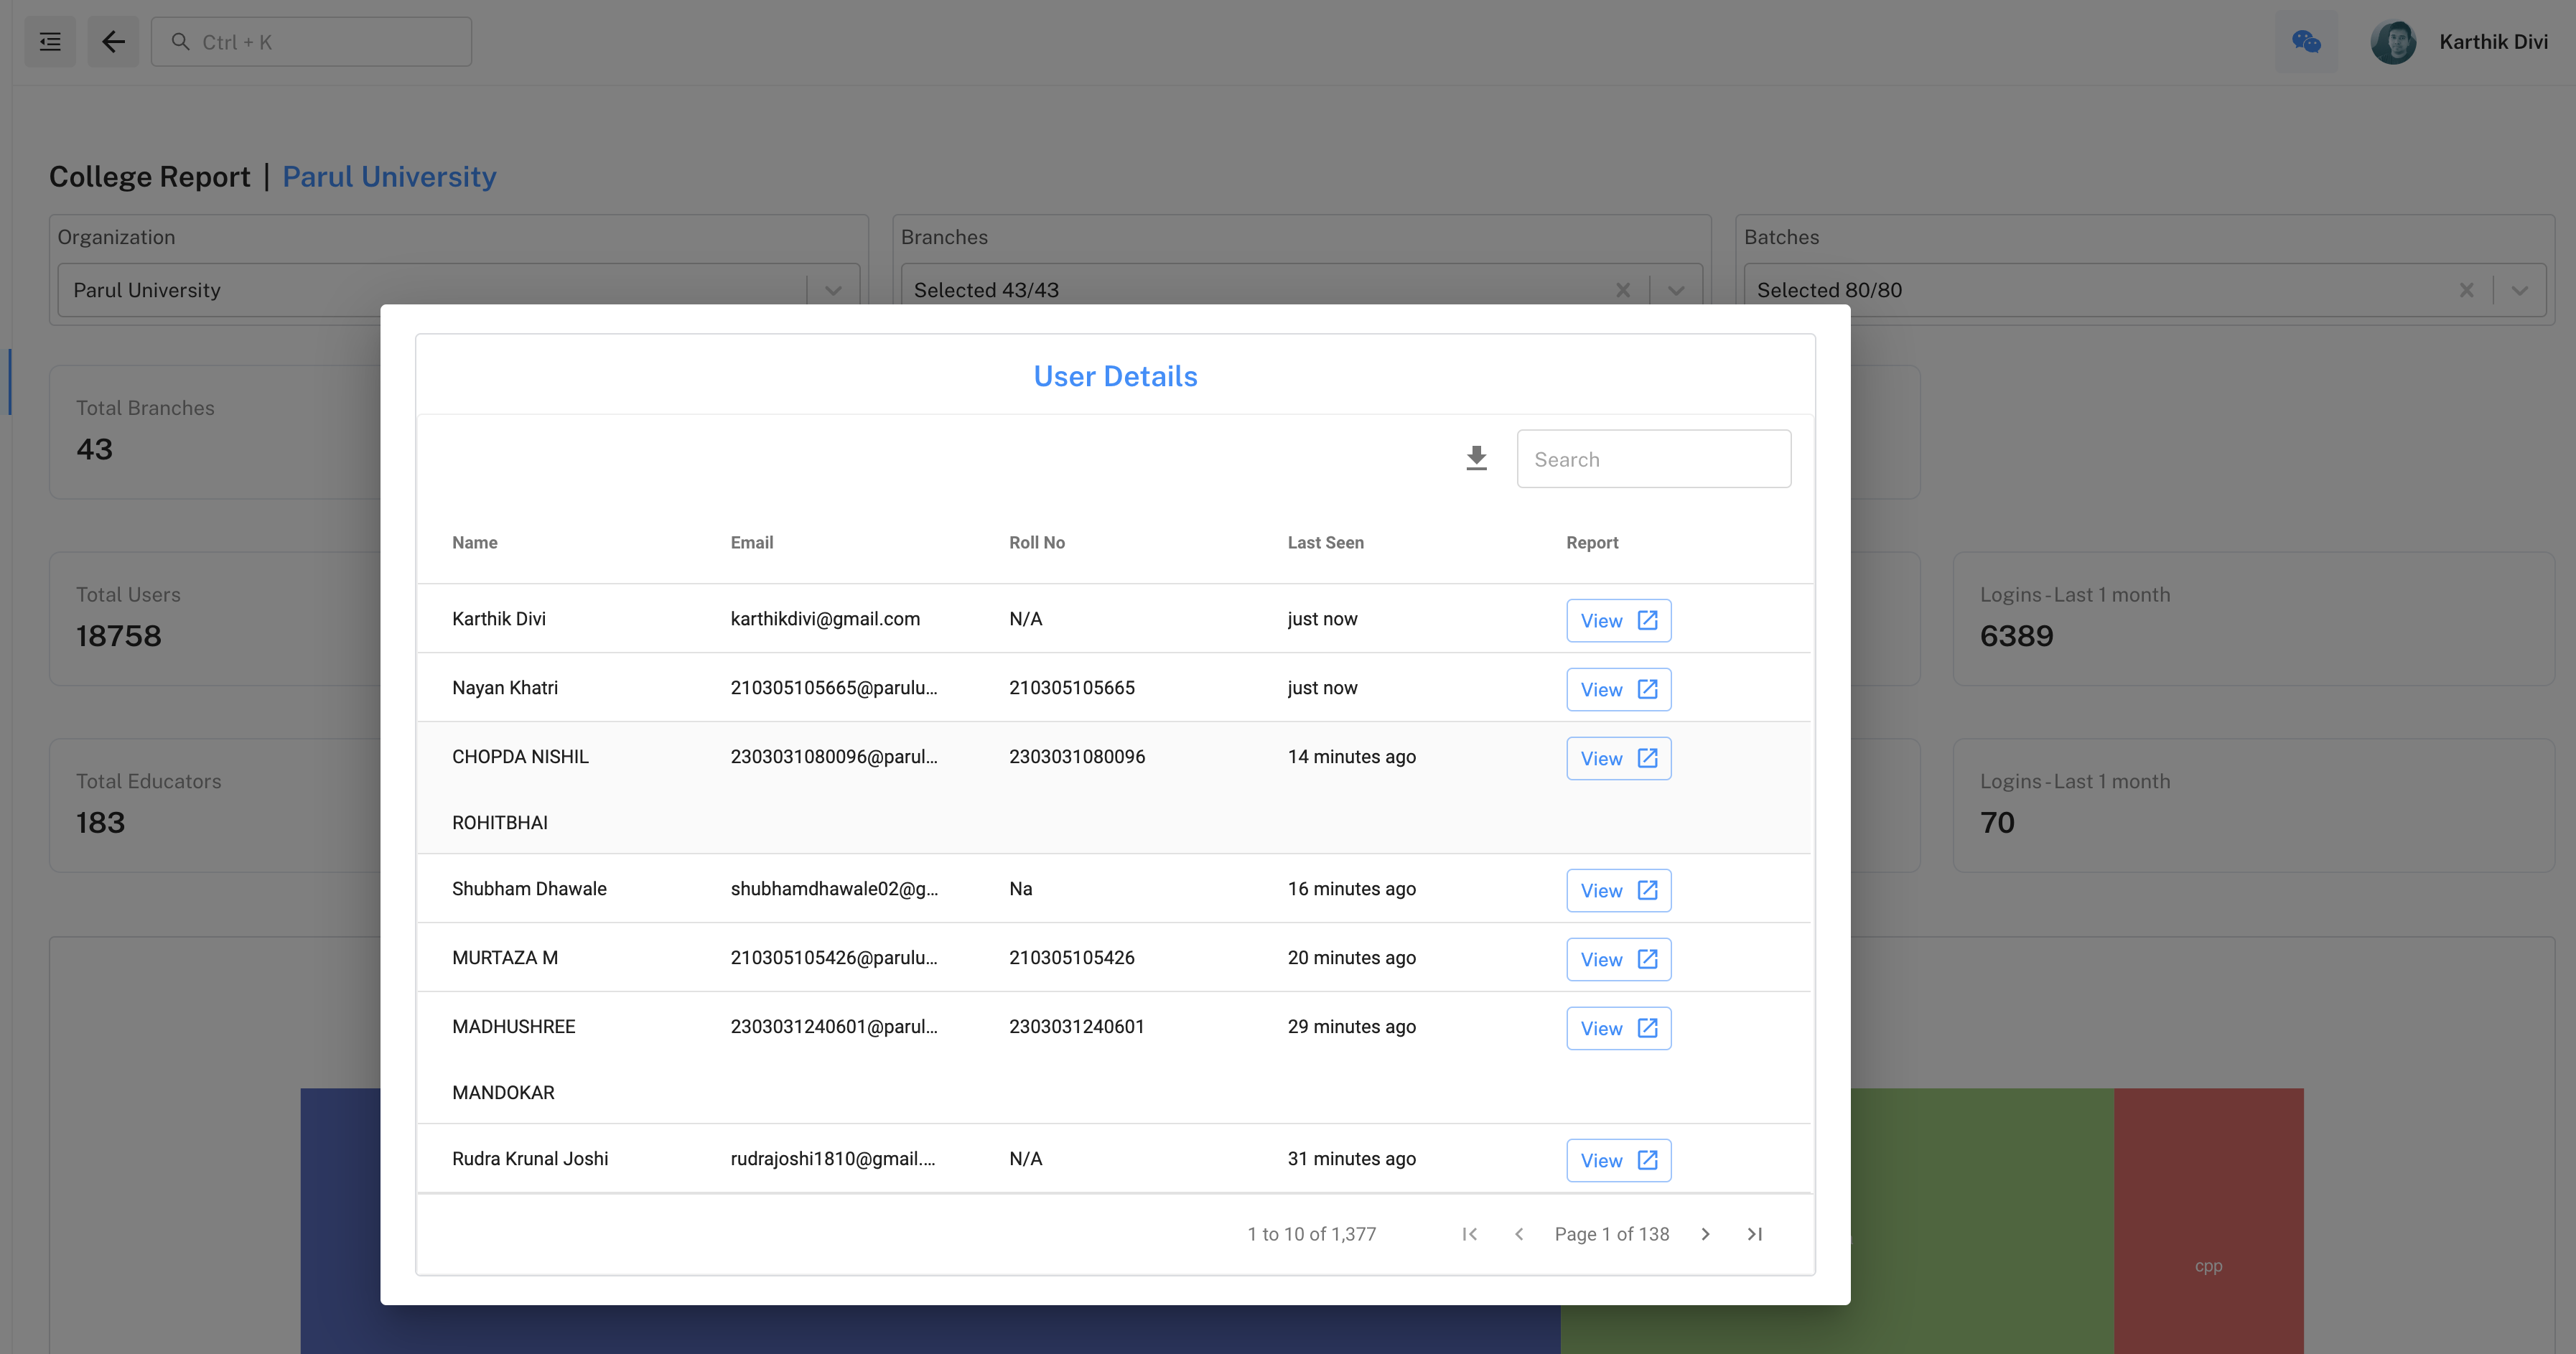Sort table by Name column header
The width and height of the screenshot is (2576, 1354).
pos(474,542)
